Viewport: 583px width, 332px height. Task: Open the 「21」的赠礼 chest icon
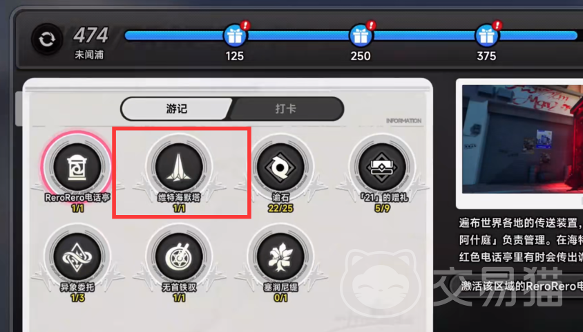382,167
